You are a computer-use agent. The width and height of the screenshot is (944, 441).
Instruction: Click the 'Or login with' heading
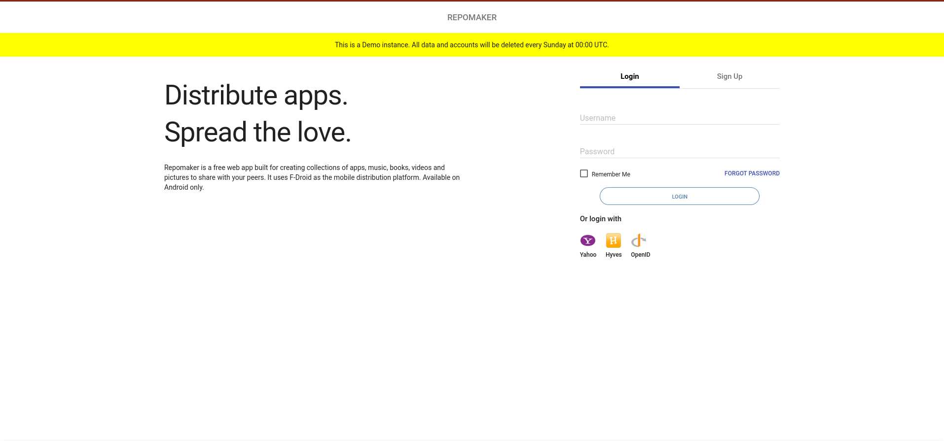pyautogui.click(x=600, y=219)
